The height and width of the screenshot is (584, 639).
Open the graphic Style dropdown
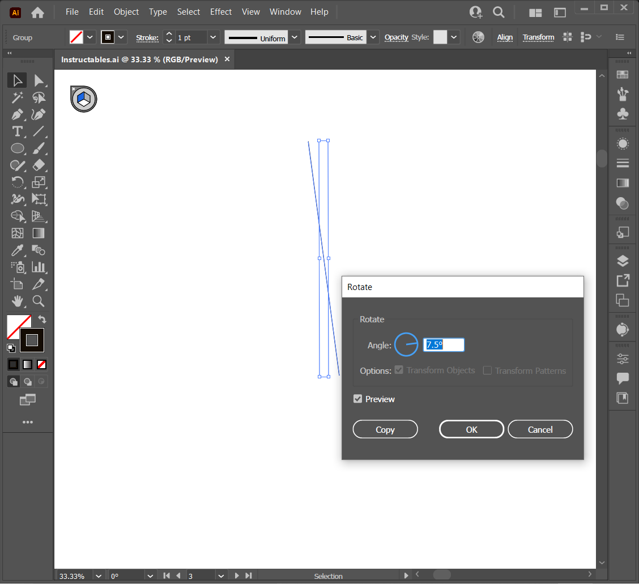tap(454, 37)
